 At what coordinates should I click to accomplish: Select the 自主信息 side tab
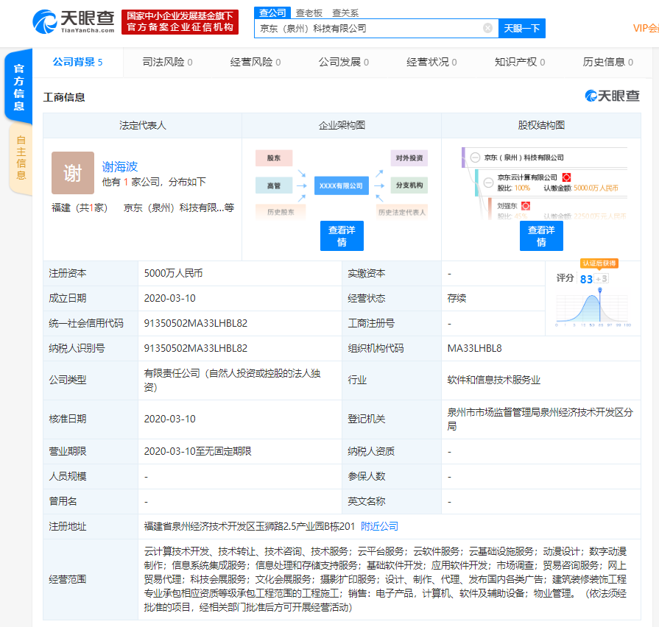(x=20, y=157)
